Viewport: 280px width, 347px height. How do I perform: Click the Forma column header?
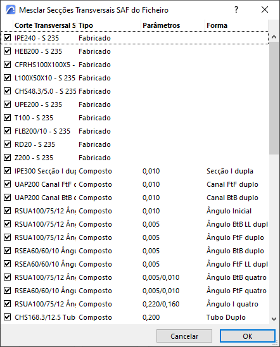237,25
